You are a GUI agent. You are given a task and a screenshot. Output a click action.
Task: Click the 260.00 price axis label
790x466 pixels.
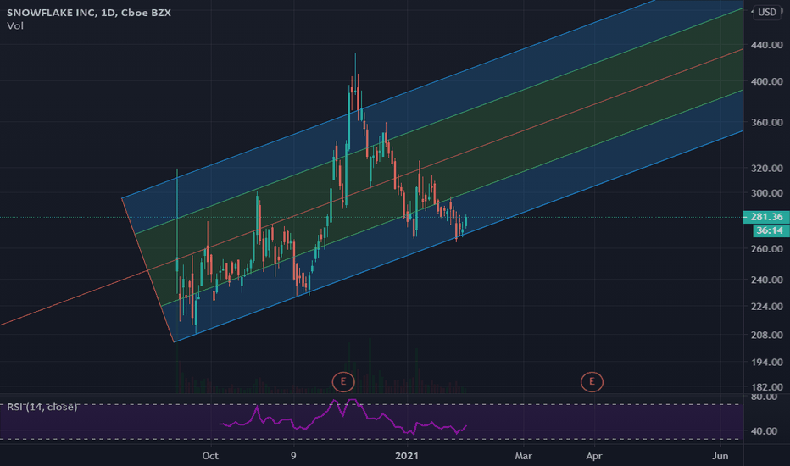point(767,249)
